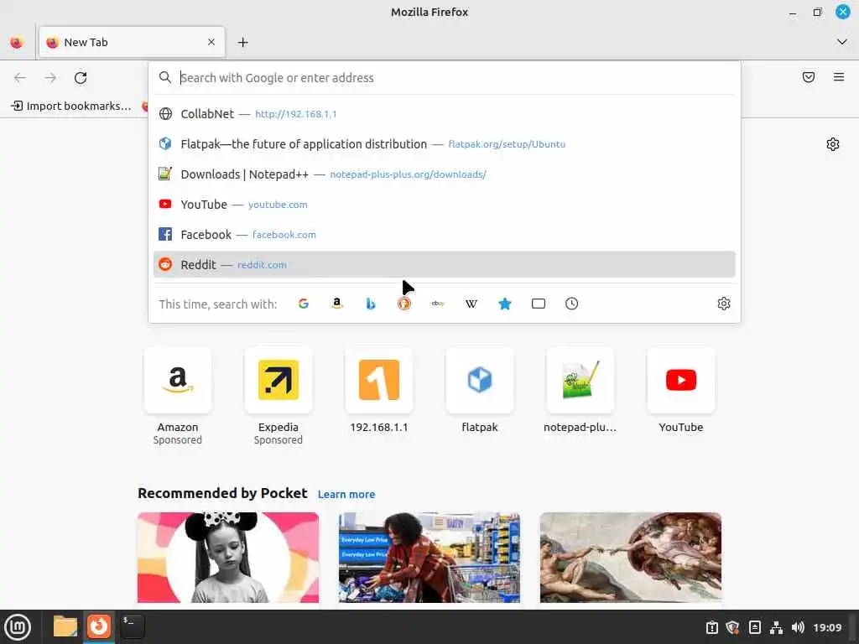Click Firefox icon in taskbar
This screenshot has width=859, height=644.
(99, 626)
